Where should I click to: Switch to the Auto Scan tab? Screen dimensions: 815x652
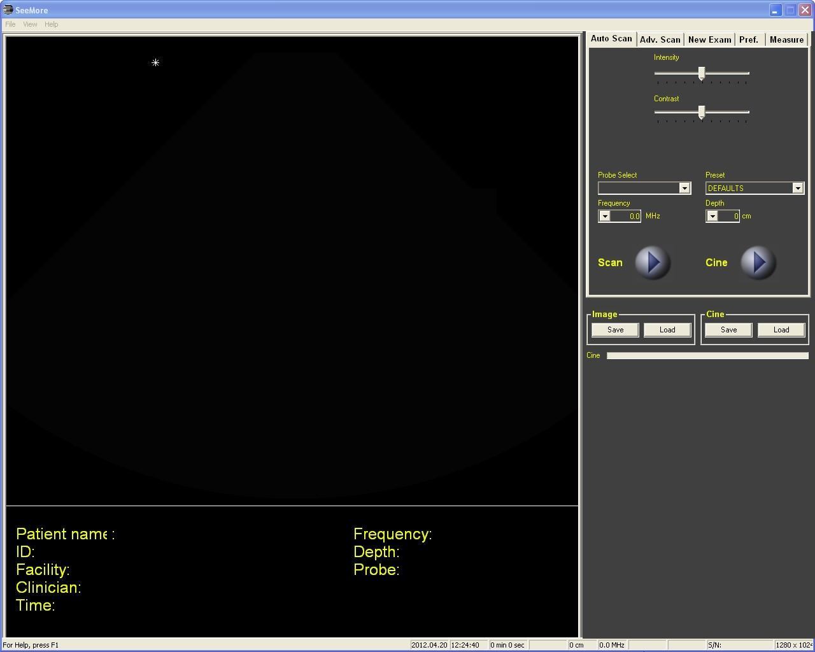click(611, 39)
